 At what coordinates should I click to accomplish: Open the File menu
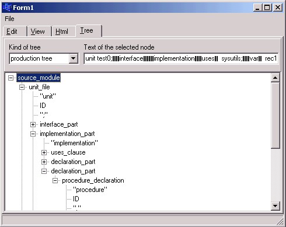click(9, 19)
